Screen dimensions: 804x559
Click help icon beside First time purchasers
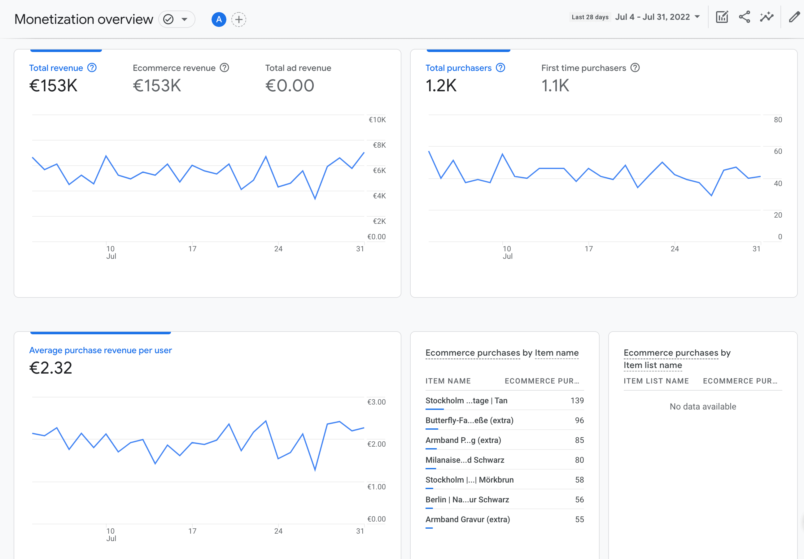635,67
